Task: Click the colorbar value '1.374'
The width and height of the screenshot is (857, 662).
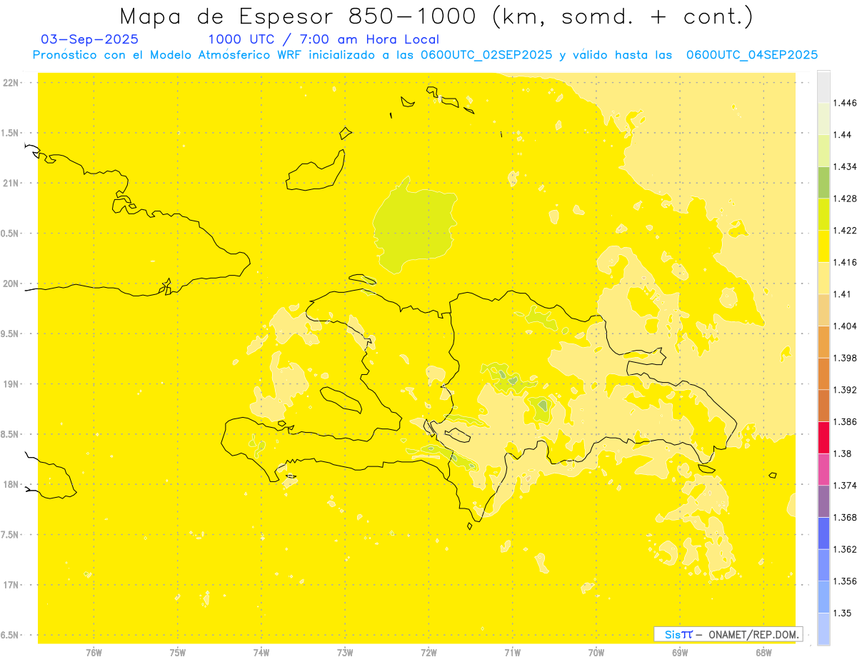Action: (x=845, y=486)
